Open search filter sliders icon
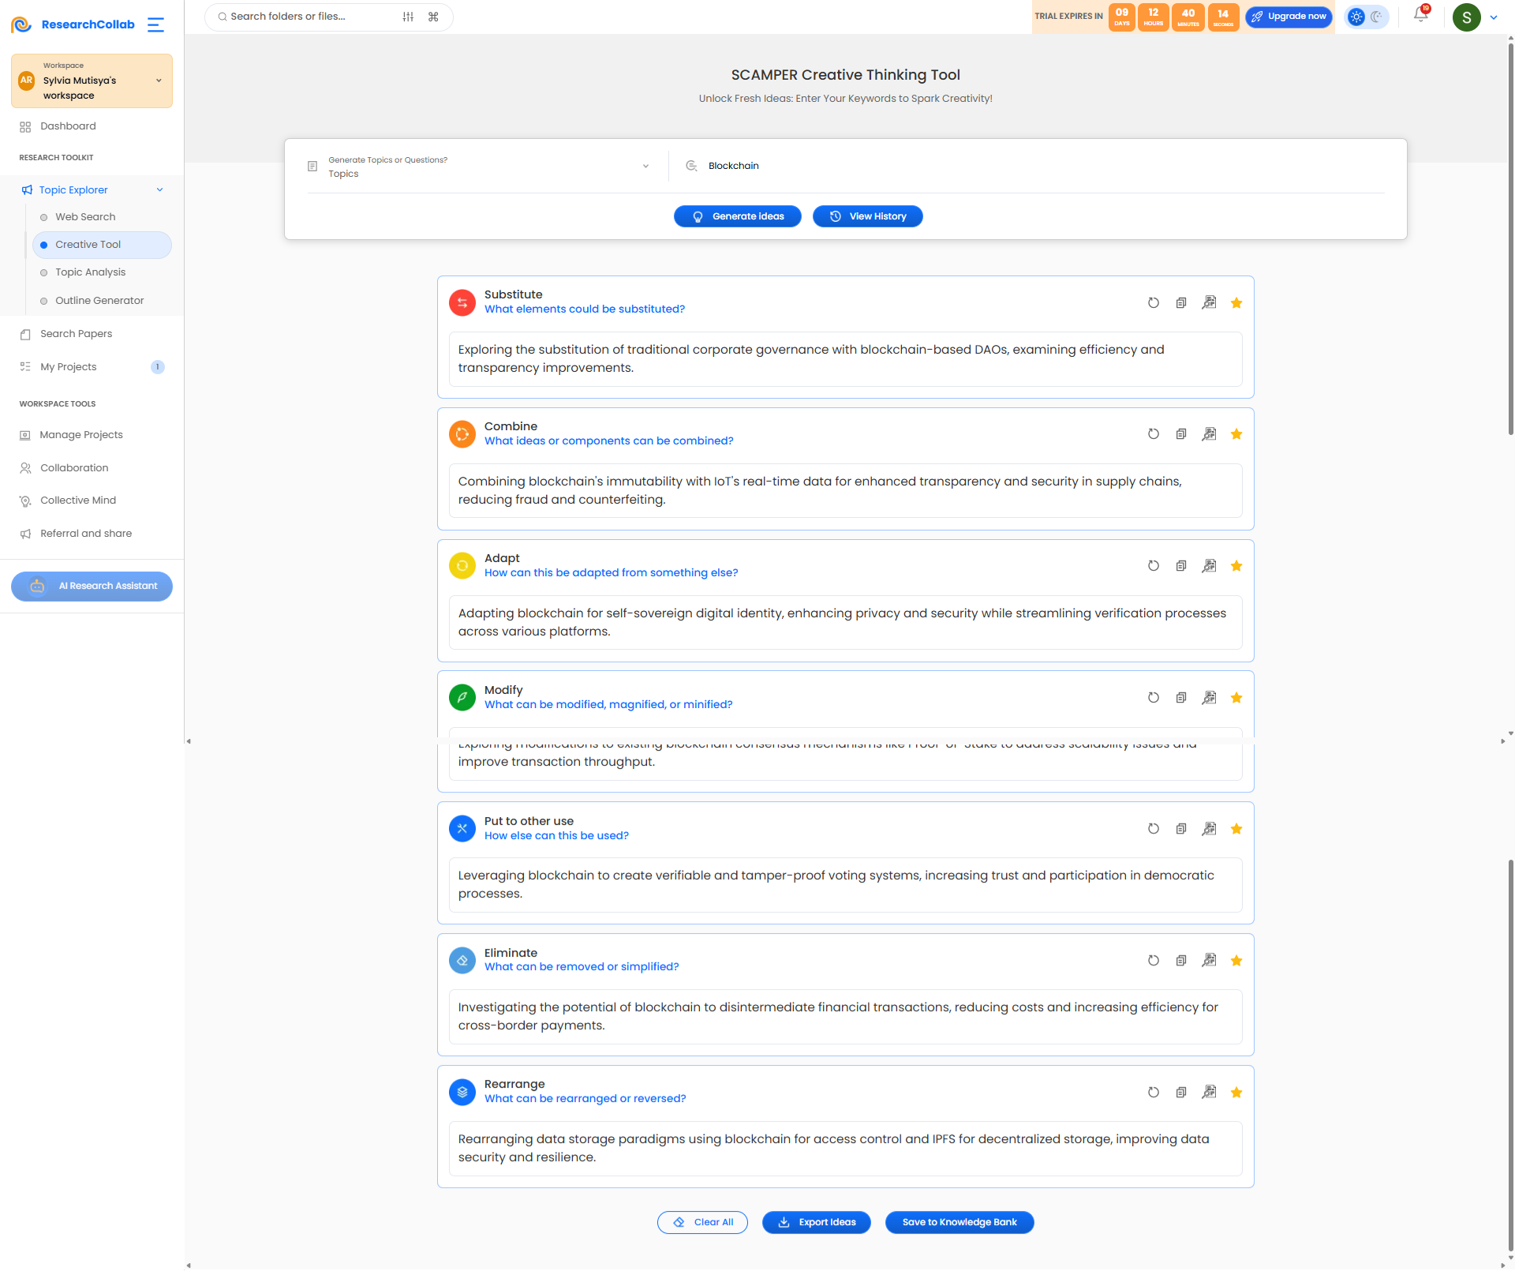 click(408, 17)
